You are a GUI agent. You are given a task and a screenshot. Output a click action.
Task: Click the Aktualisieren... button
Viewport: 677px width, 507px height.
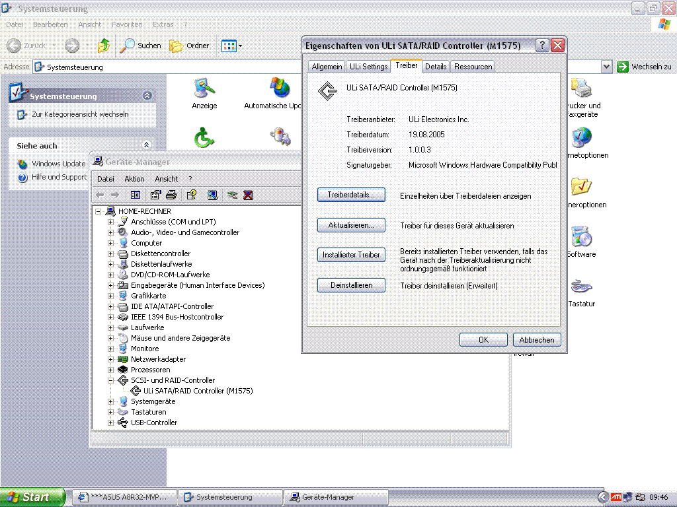point(351,225)
